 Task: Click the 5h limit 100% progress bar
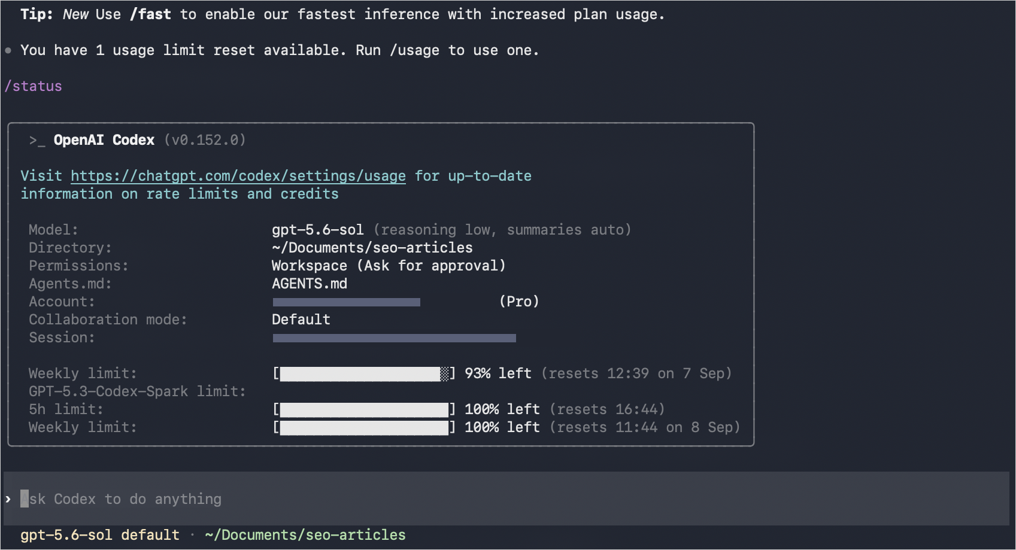[x=364, y=409]
